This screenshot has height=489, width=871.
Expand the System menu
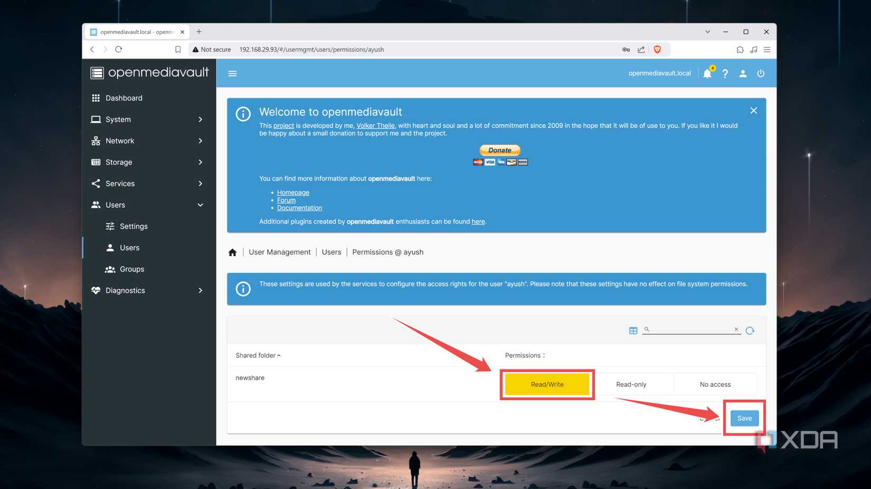point(149,120)
